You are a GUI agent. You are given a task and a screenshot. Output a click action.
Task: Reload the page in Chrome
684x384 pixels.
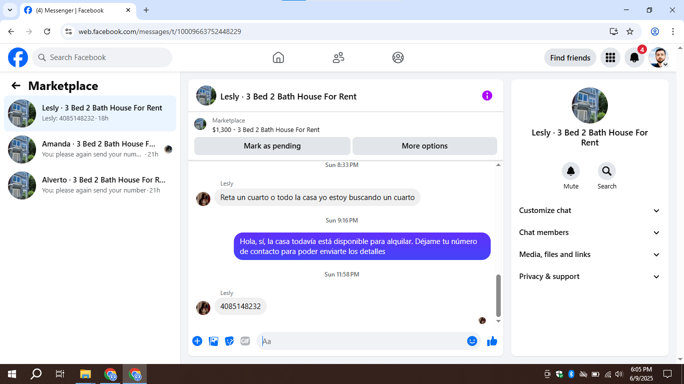coord(47,31)
